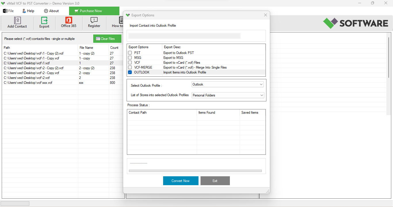Click the Register toolbar icon

click(94, 23)
